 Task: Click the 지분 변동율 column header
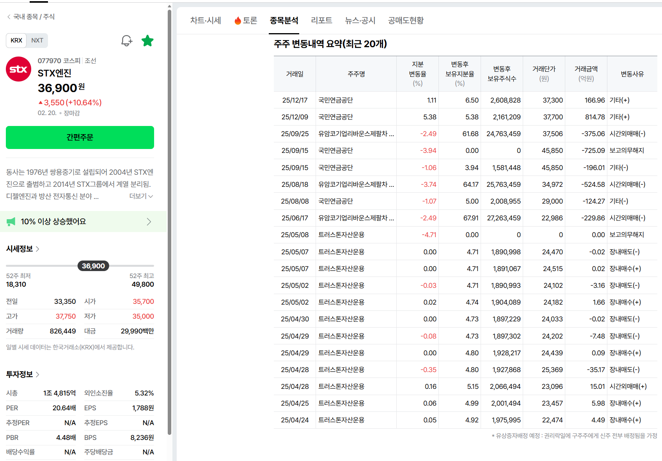[x=417, y=74]
